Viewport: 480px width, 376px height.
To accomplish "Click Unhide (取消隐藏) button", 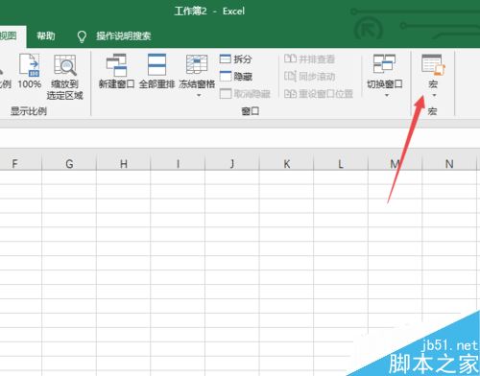I will pyautogui.click(x=245, y=94).
